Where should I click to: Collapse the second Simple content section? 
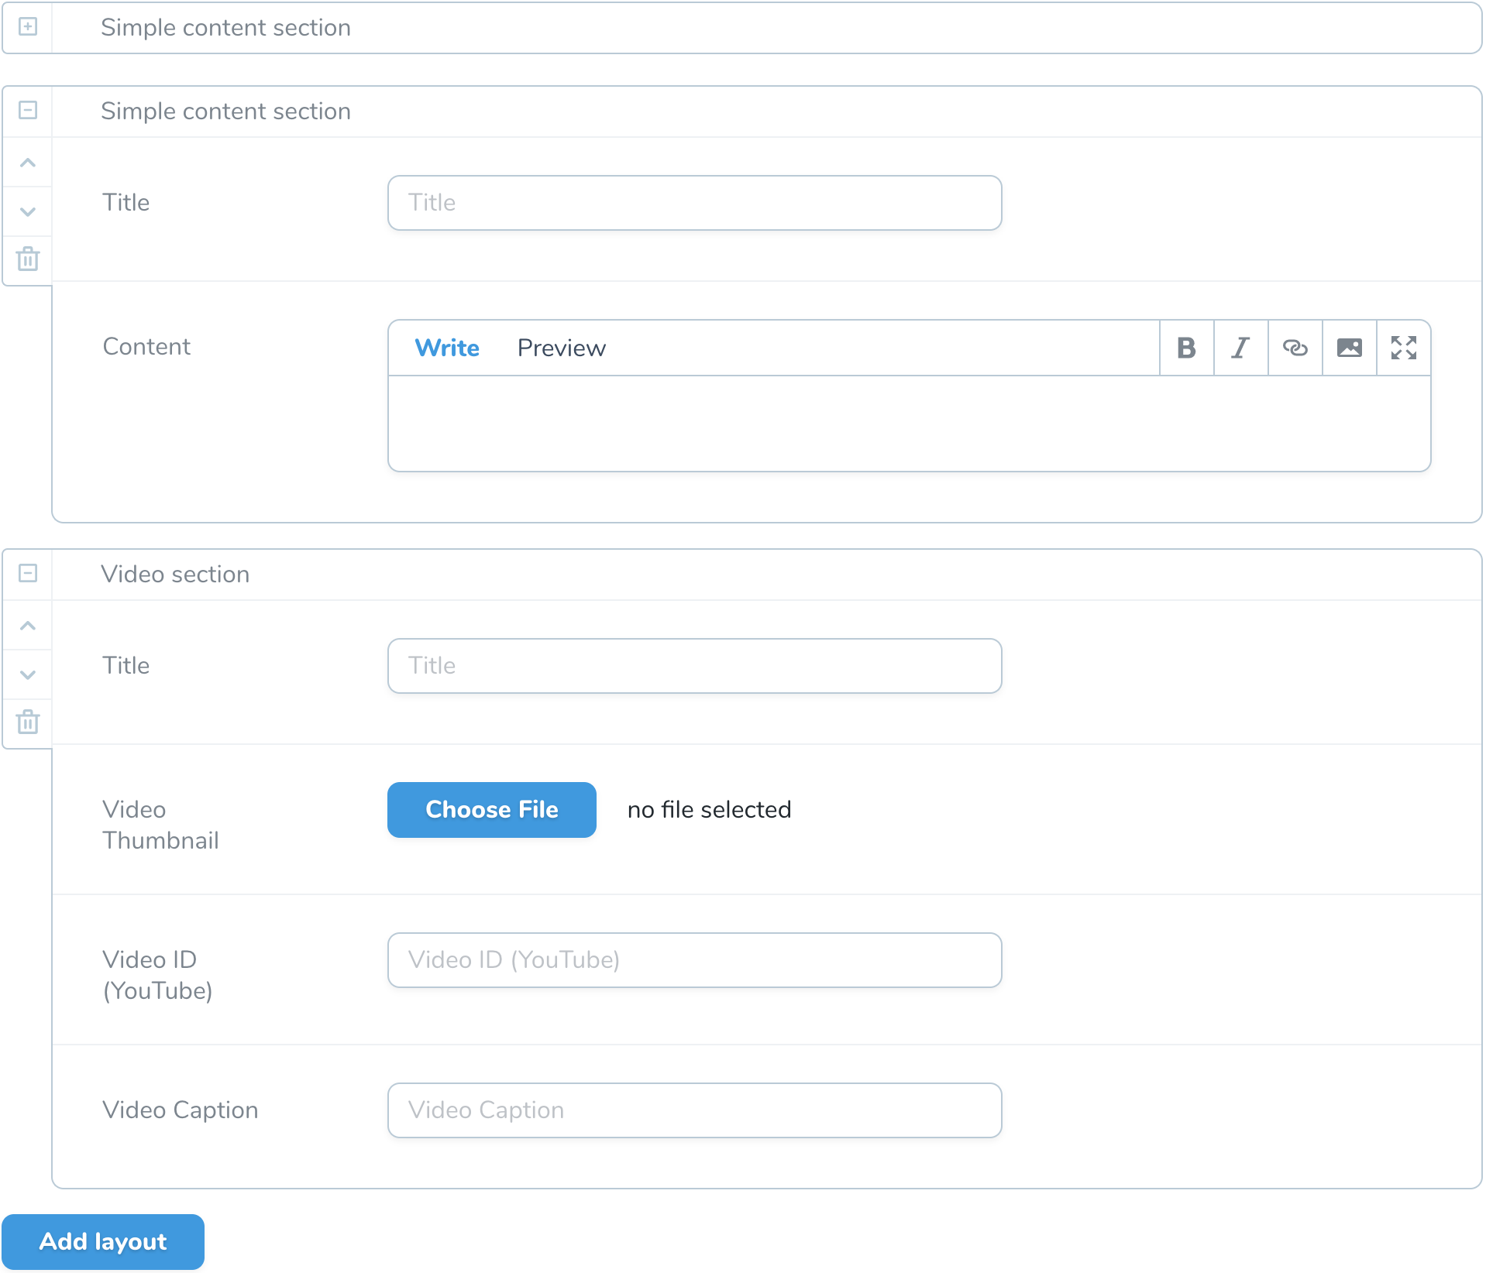28,111
